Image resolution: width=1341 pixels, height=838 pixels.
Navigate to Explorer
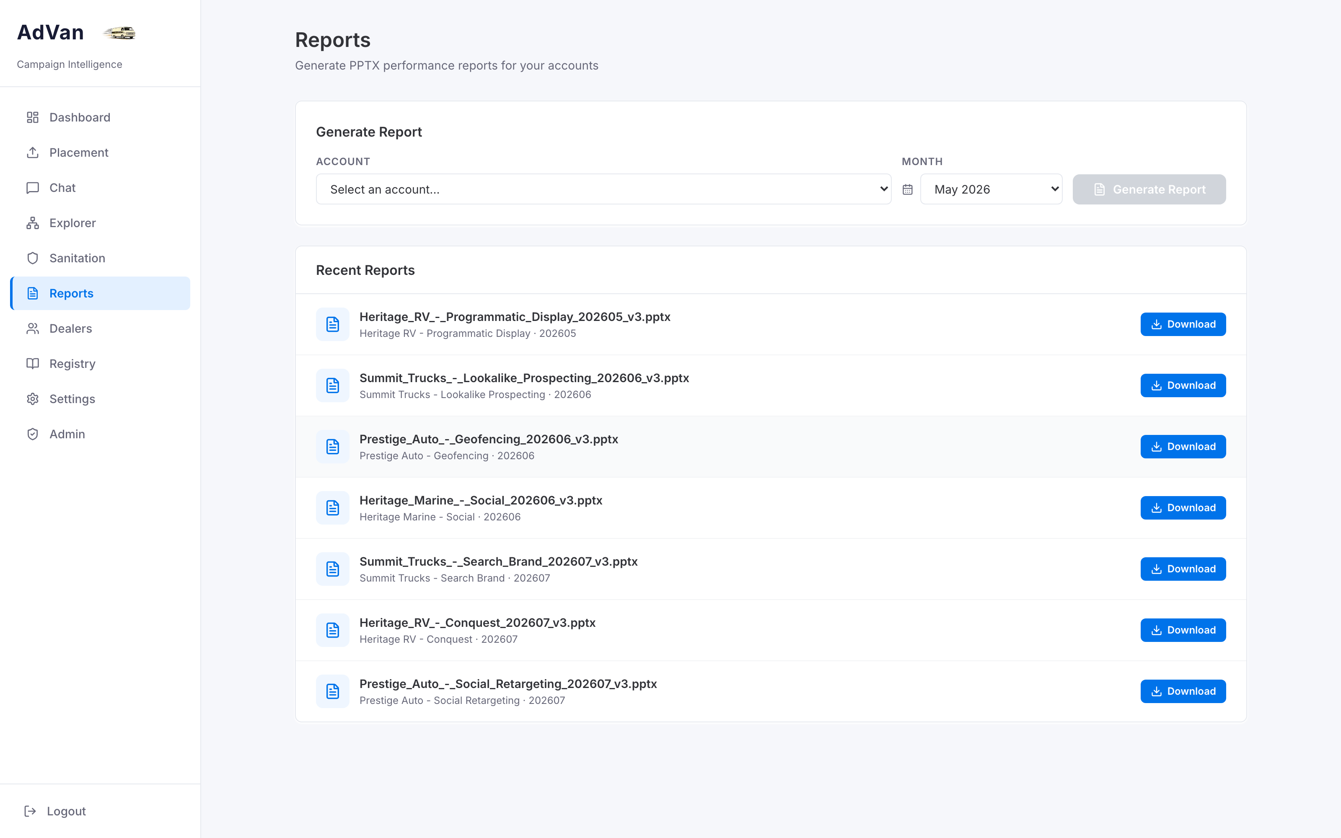[100, 223]
